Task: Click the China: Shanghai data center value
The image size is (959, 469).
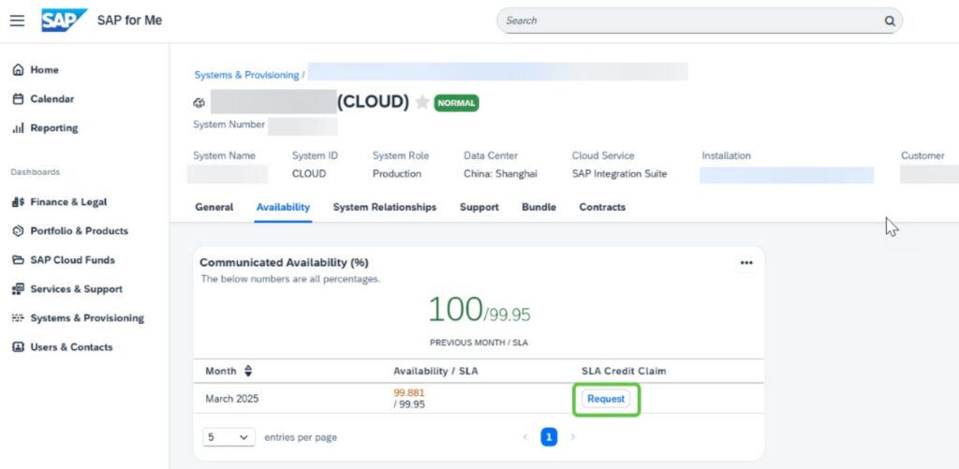Action: click(x=500, y=174)
